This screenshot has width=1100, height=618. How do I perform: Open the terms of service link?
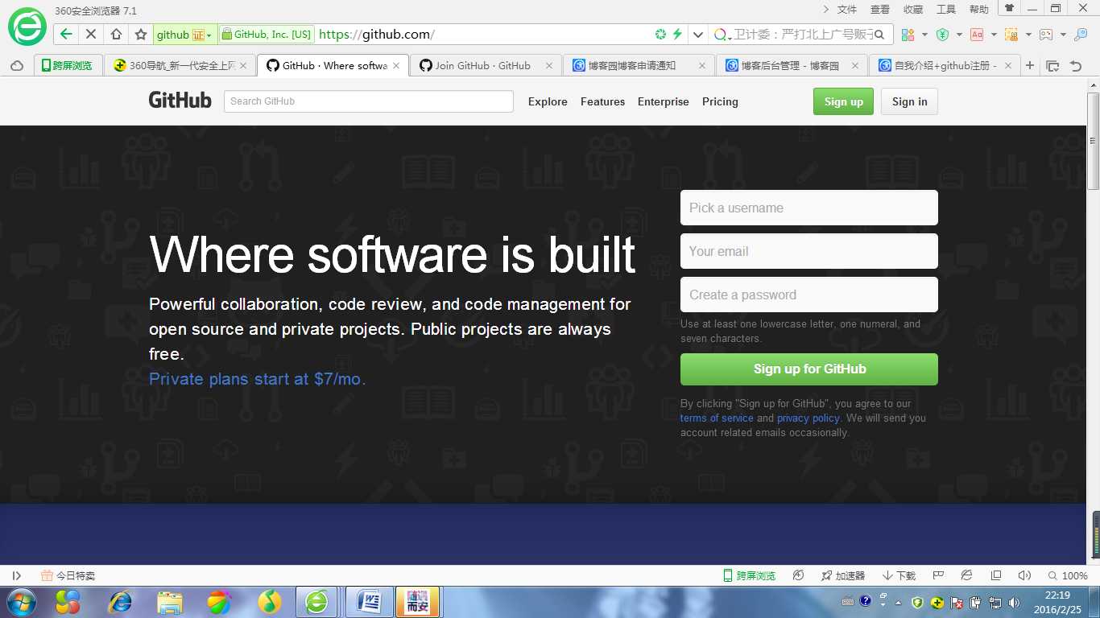point(717,418)
